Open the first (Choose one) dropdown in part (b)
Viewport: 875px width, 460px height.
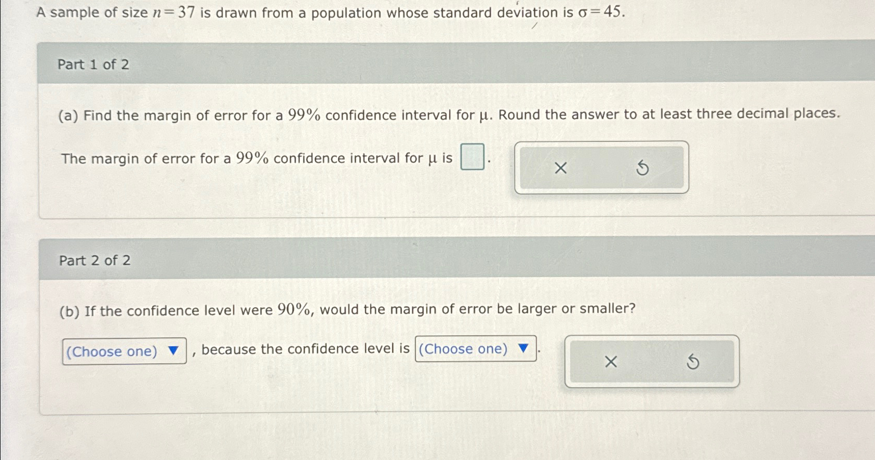pos(123,351)
